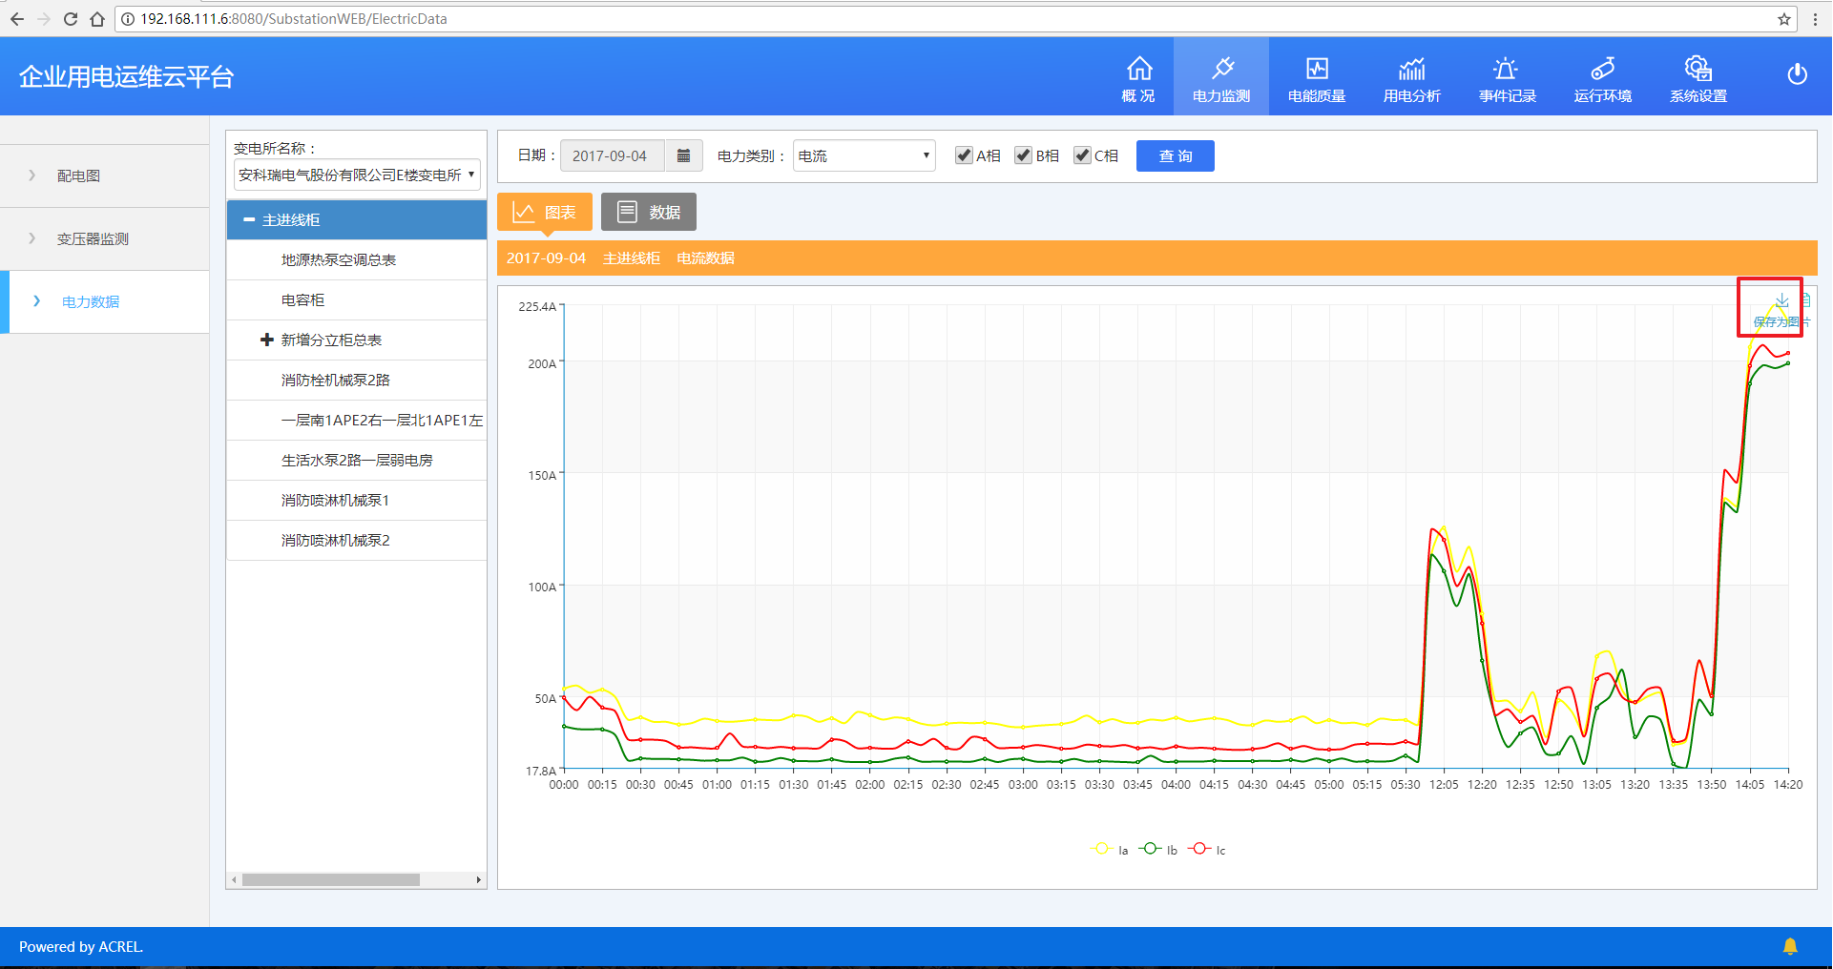
Task: Expand the 电力数据 sidebar chevron
Action: tap(37, 301)
